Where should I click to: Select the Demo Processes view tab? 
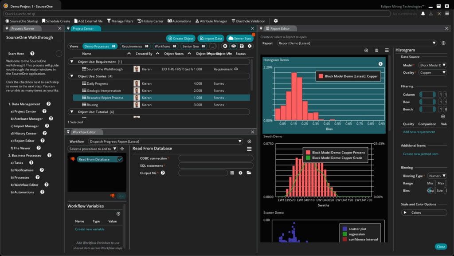[100, 46]
